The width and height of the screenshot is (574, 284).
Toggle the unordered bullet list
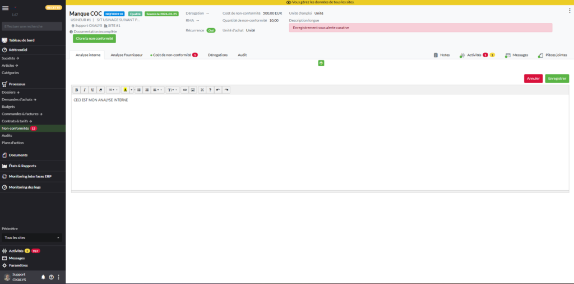click(x=139, y=90)
